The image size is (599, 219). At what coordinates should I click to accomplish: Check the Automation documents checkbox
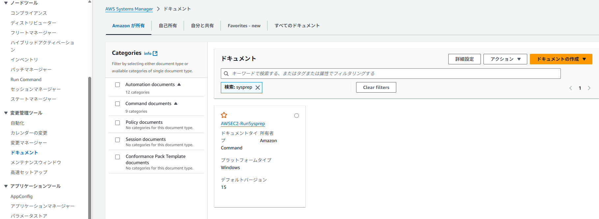[x=117, y=85]
